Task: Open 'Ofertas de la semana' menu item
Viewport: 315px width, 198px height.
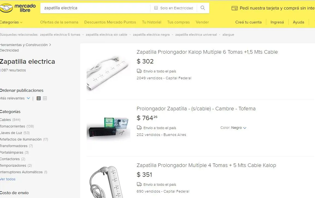Action: (59, 22)
